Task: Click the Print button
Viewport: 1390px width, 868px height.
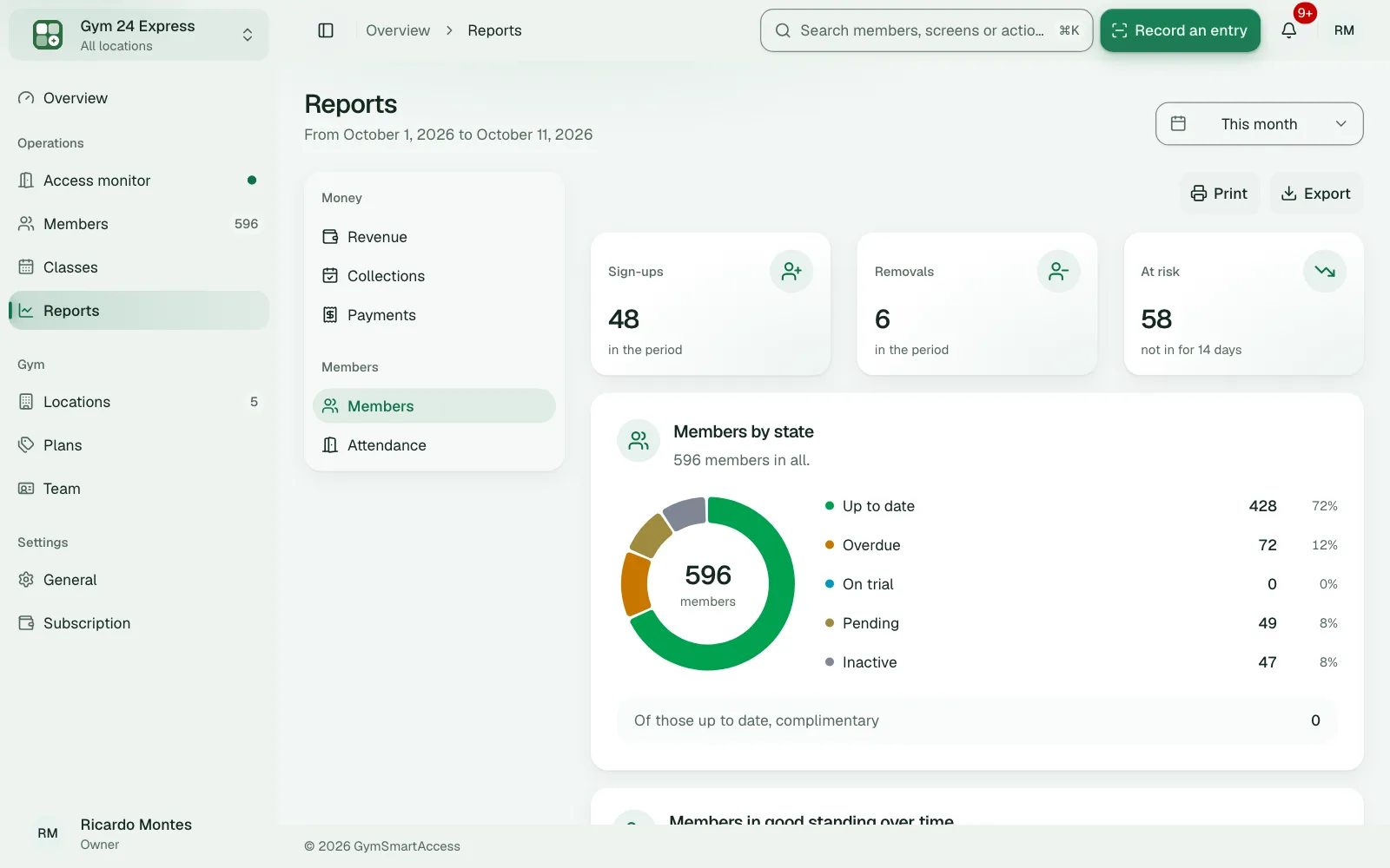Action: (1220, 194)
